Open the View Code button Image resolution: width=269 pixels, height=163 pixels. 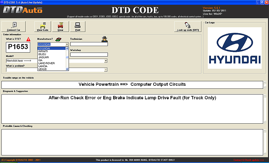coord(42,26)
